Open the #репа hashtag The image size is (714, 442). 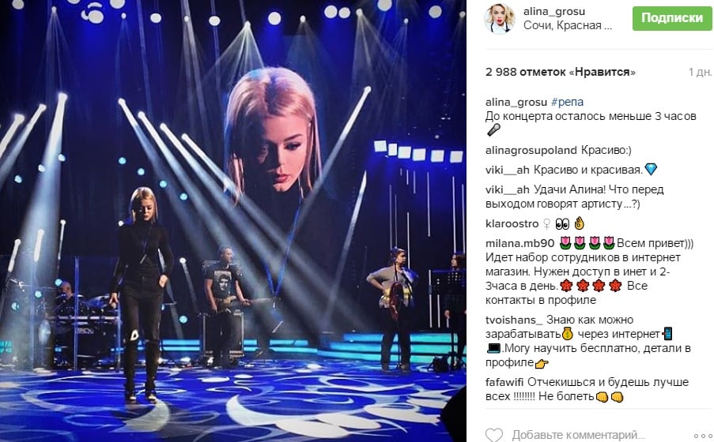point(567,103)
